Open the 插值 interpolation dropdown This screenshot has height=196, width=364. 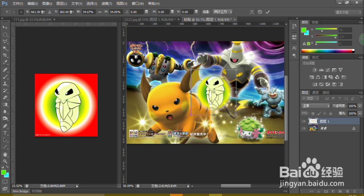click(x=223, y=12)
